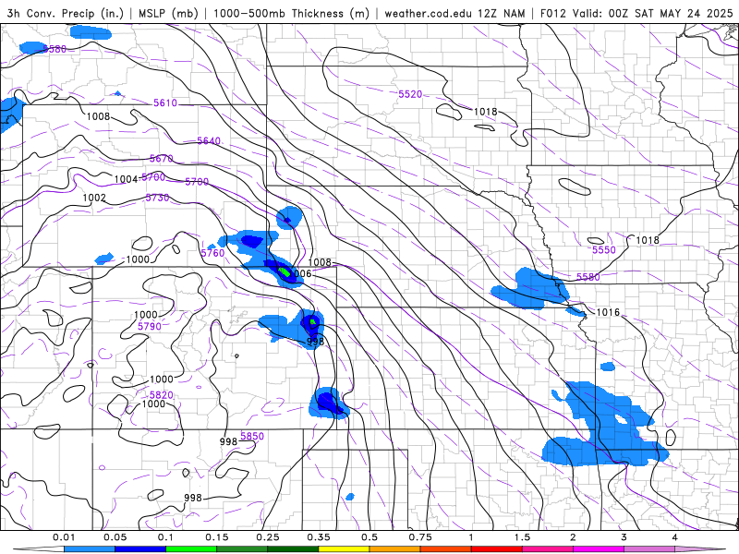Click the legend value '0.75'

point(420,537)
